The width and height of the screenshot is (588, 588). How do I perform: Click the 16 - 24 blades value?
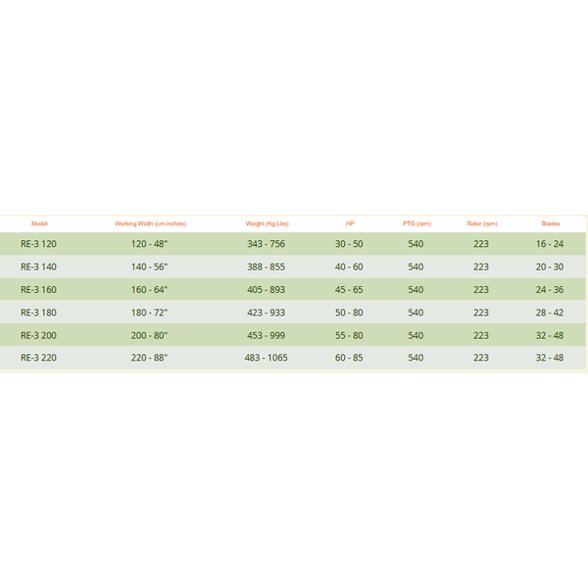(x=550, y=244)
